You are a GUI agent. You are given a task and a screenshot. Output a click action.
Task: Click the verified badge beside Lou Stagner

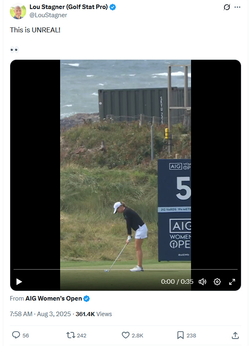tap(112, 7)
